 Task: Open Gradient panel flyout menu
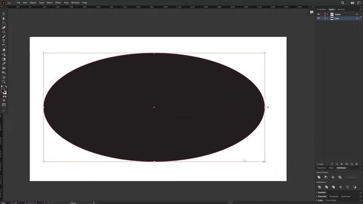pyautogui.click(x=361, y=193)
